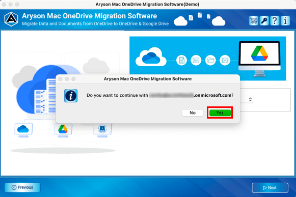The image size is (296, 197).
Task: Click the No button in dialog
Action: point(193,112)
